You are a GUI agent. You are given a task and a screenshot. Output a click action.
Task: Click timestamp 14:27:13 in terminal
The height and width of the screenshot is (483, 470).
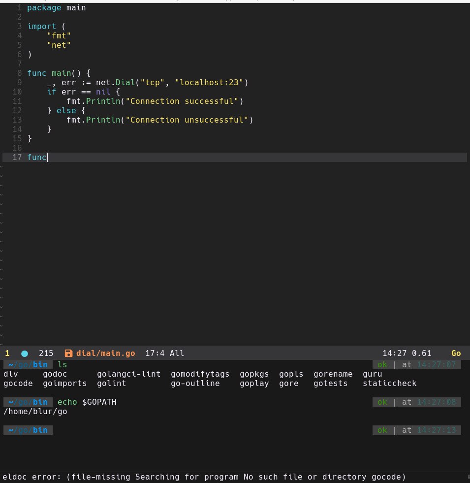pyautogui.click(x=437, y=430)
